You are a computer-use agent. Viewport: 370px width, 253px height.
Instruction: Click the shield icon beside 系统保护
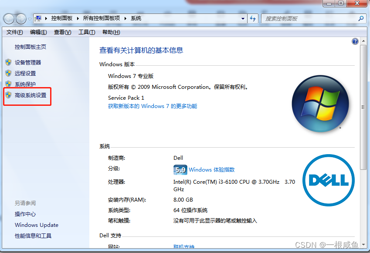pyautogui.click(x=8, y=84)
